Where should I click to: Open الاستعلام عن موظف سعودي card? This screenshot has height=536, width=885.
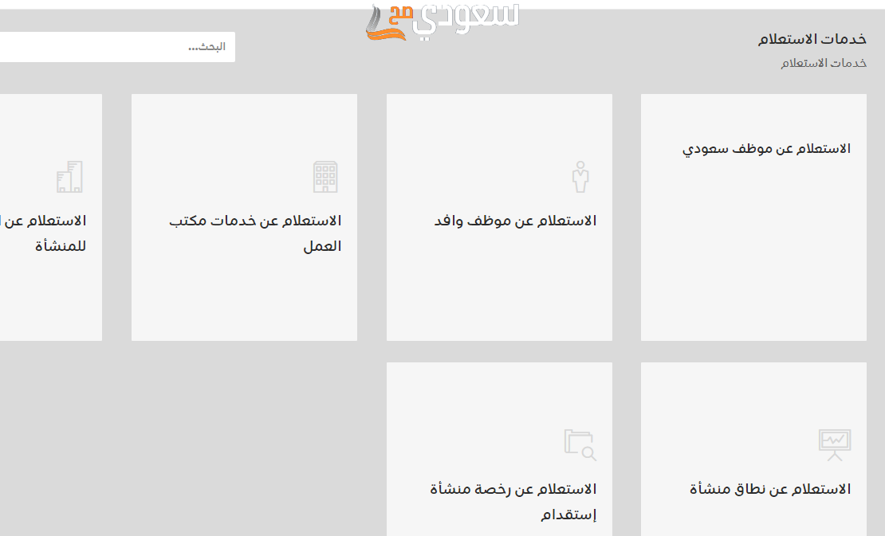coord(753,217)
